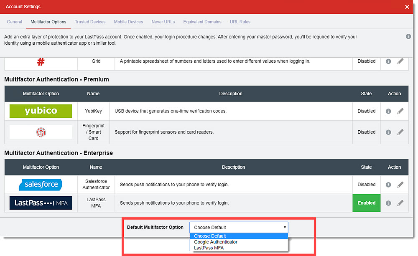Image resolution: width=418 pixels, height=256 pixels.
Task: Open the Trusted Devices tab
Action: tap(90, 22)
